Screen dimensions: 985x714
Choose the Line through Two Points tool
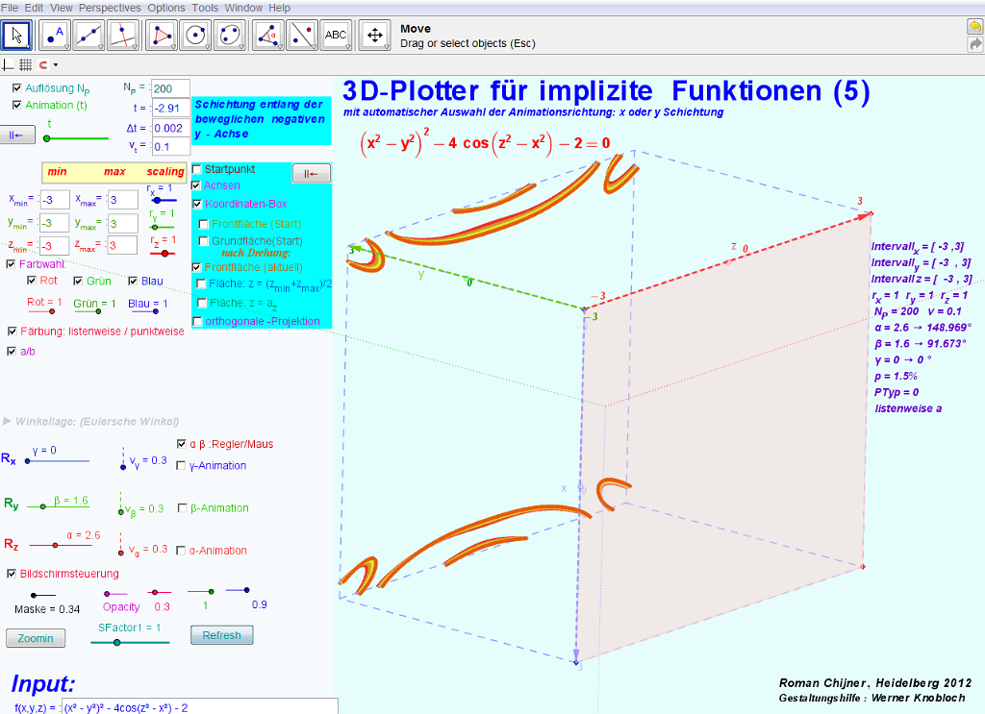90,36
